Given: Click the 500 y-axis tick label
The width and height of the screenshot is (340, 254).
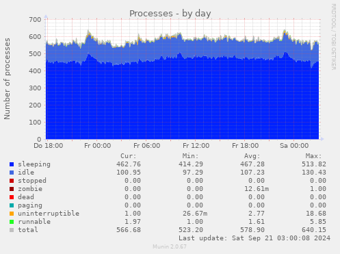Looking at the screenshot, I should click(35, 54).
